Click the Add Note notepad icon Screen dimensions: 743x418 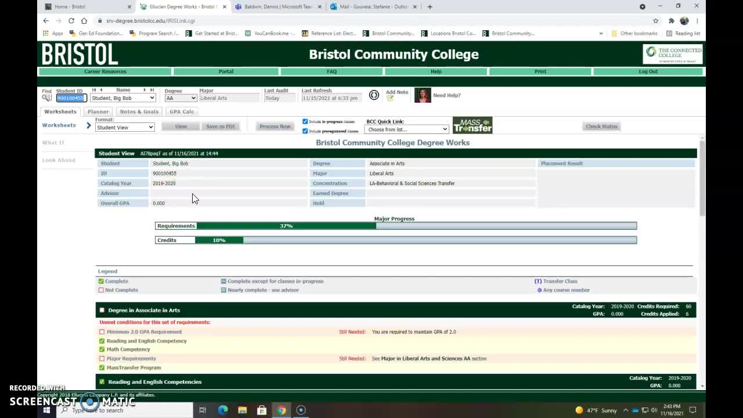click(x=390, y=98)
